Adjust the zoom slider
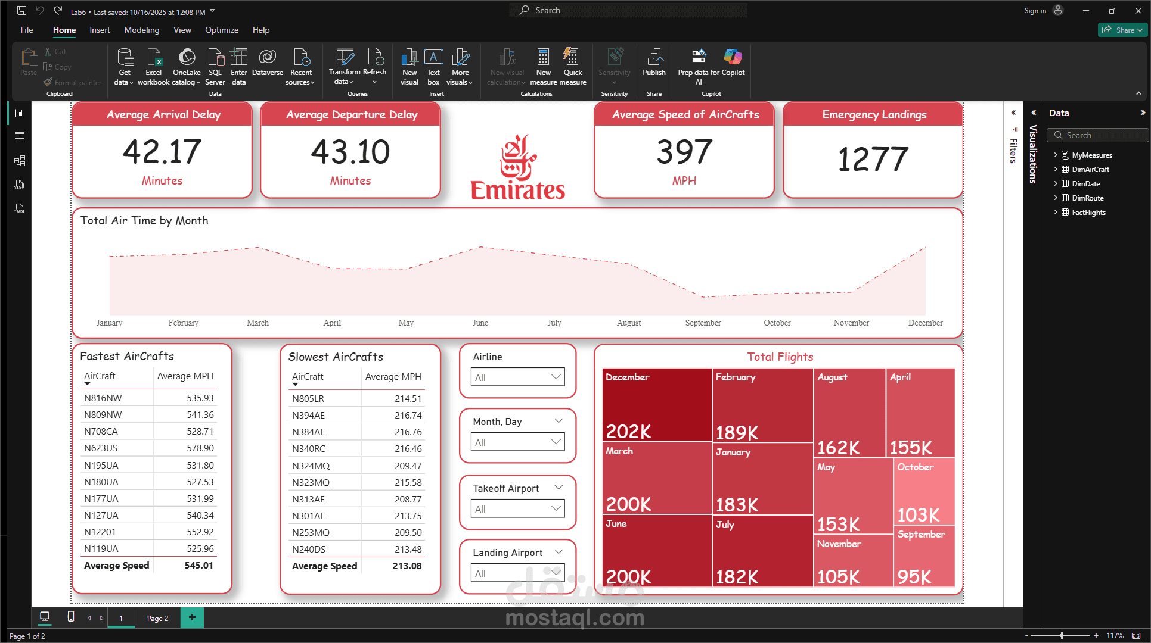The image size is (1151, 643). (1062, 636)
